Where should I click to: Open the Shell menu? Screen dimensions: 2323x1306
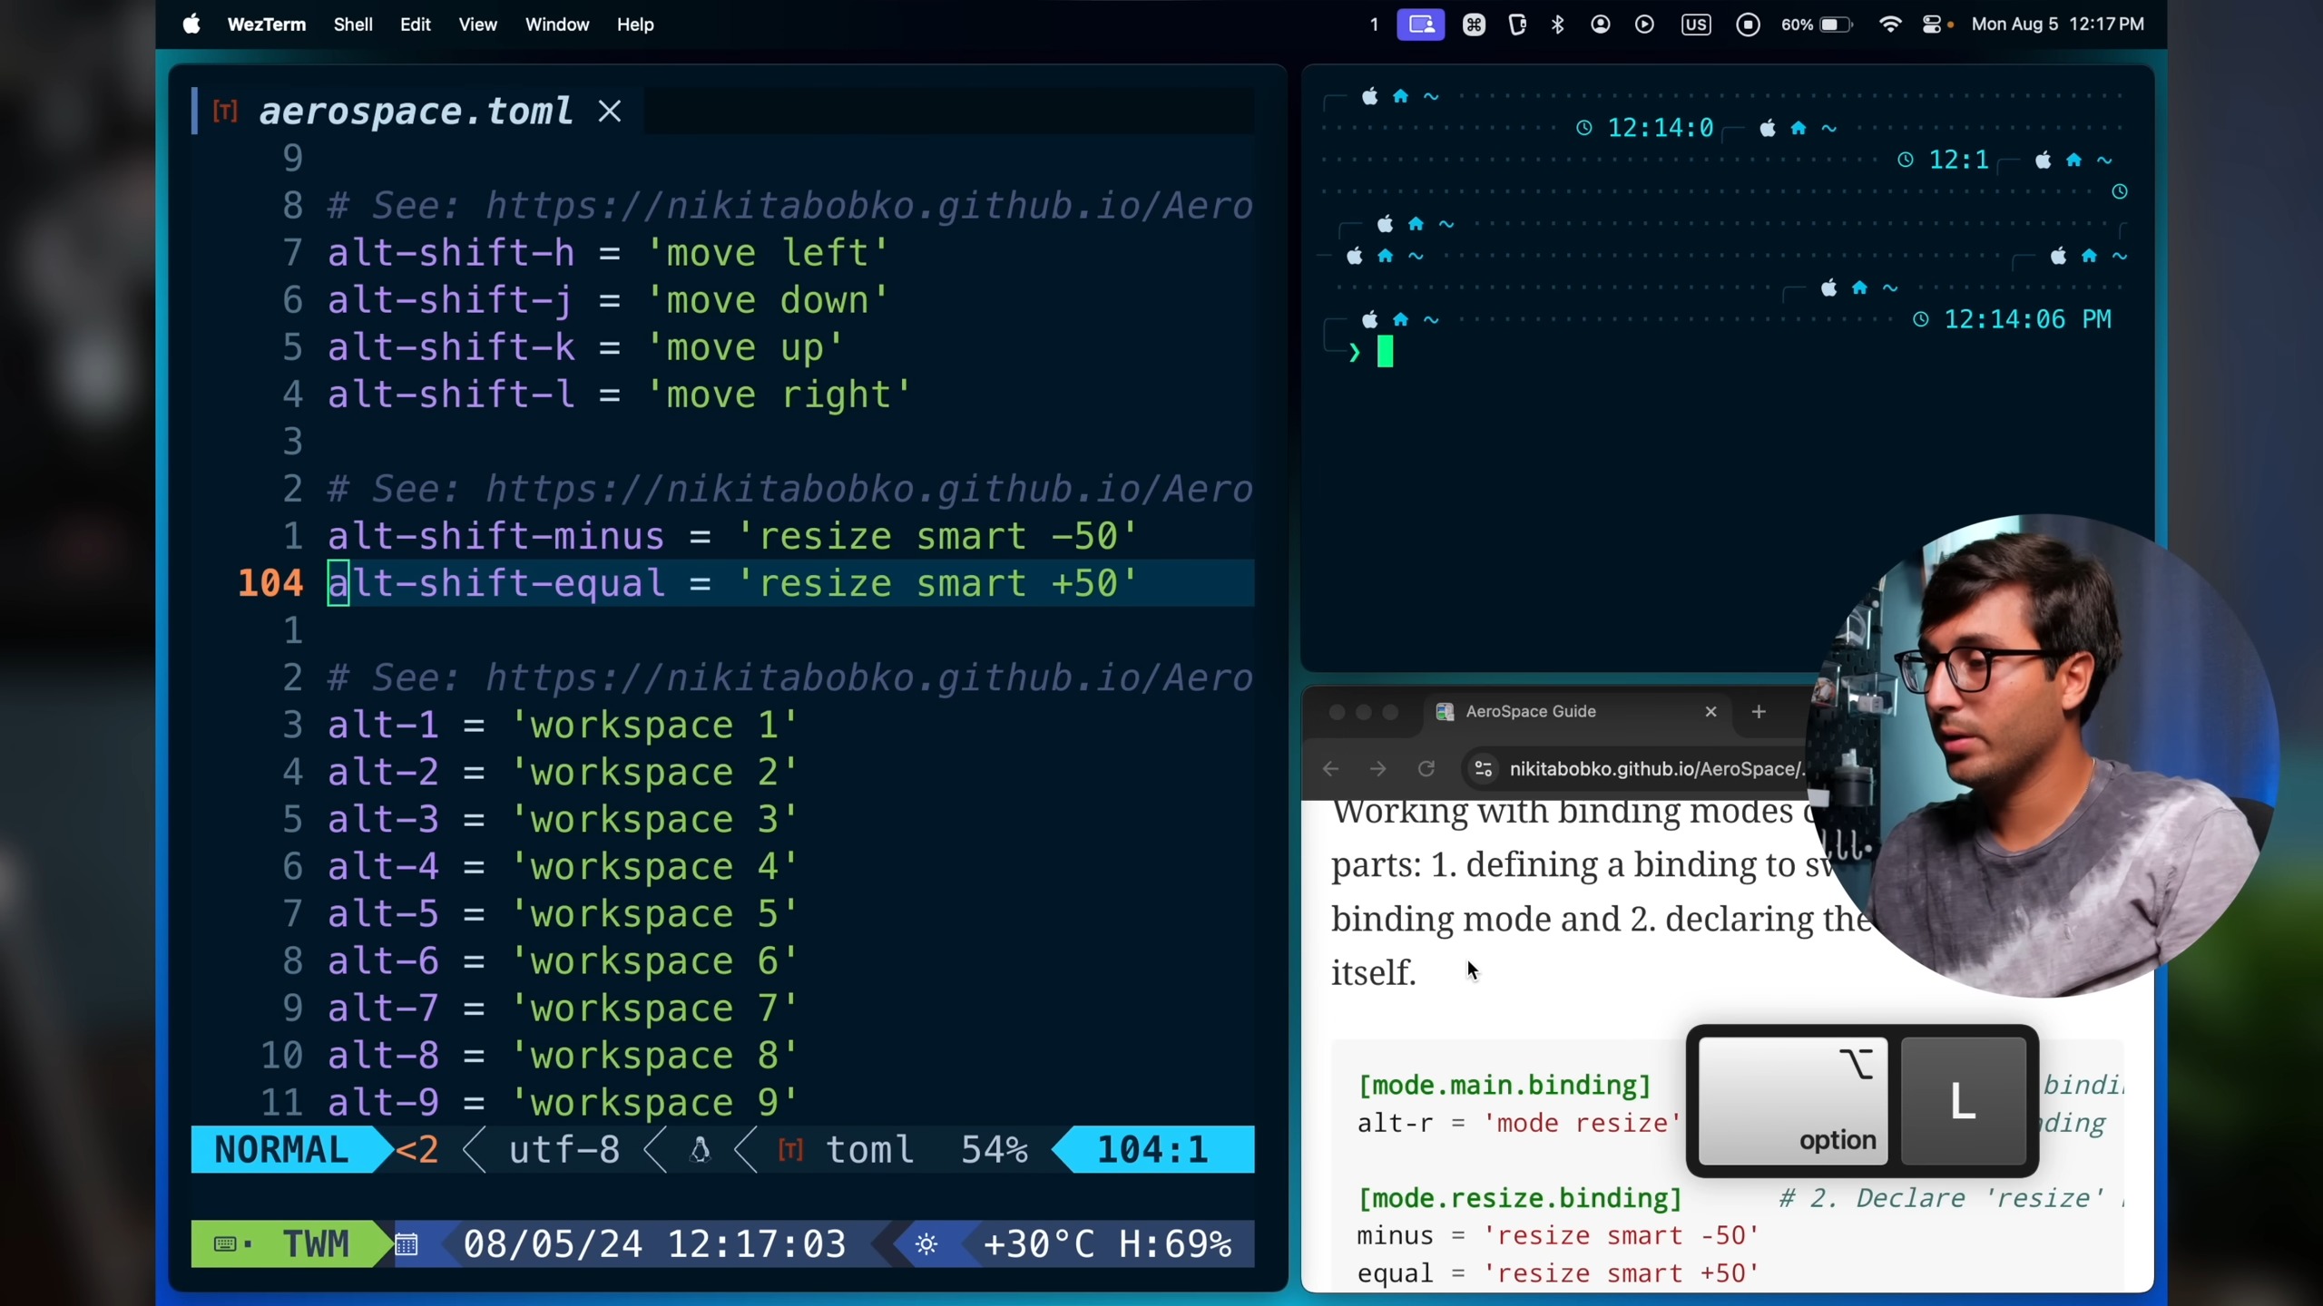352,24
